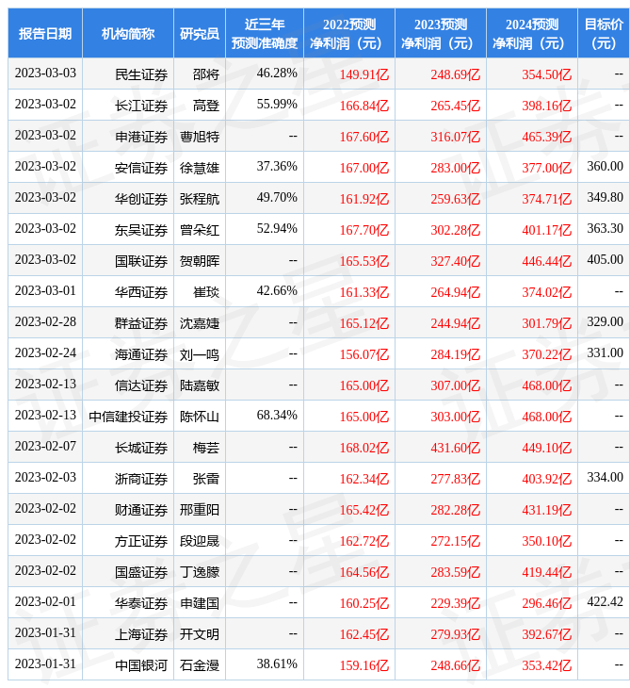Click researcher name 高登
Image resolution: width=630 pixels, height=688 pixels.
[206, 106]
